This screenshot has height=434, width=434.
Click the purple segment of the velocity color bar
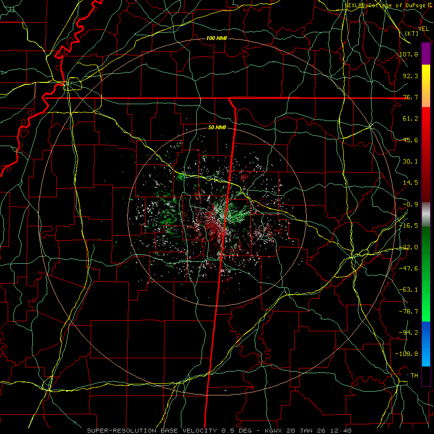click(426, 54)
